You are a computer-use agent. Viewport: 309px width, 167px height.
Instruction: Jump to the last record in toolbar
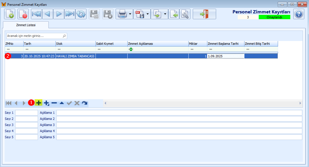(70, 14)
